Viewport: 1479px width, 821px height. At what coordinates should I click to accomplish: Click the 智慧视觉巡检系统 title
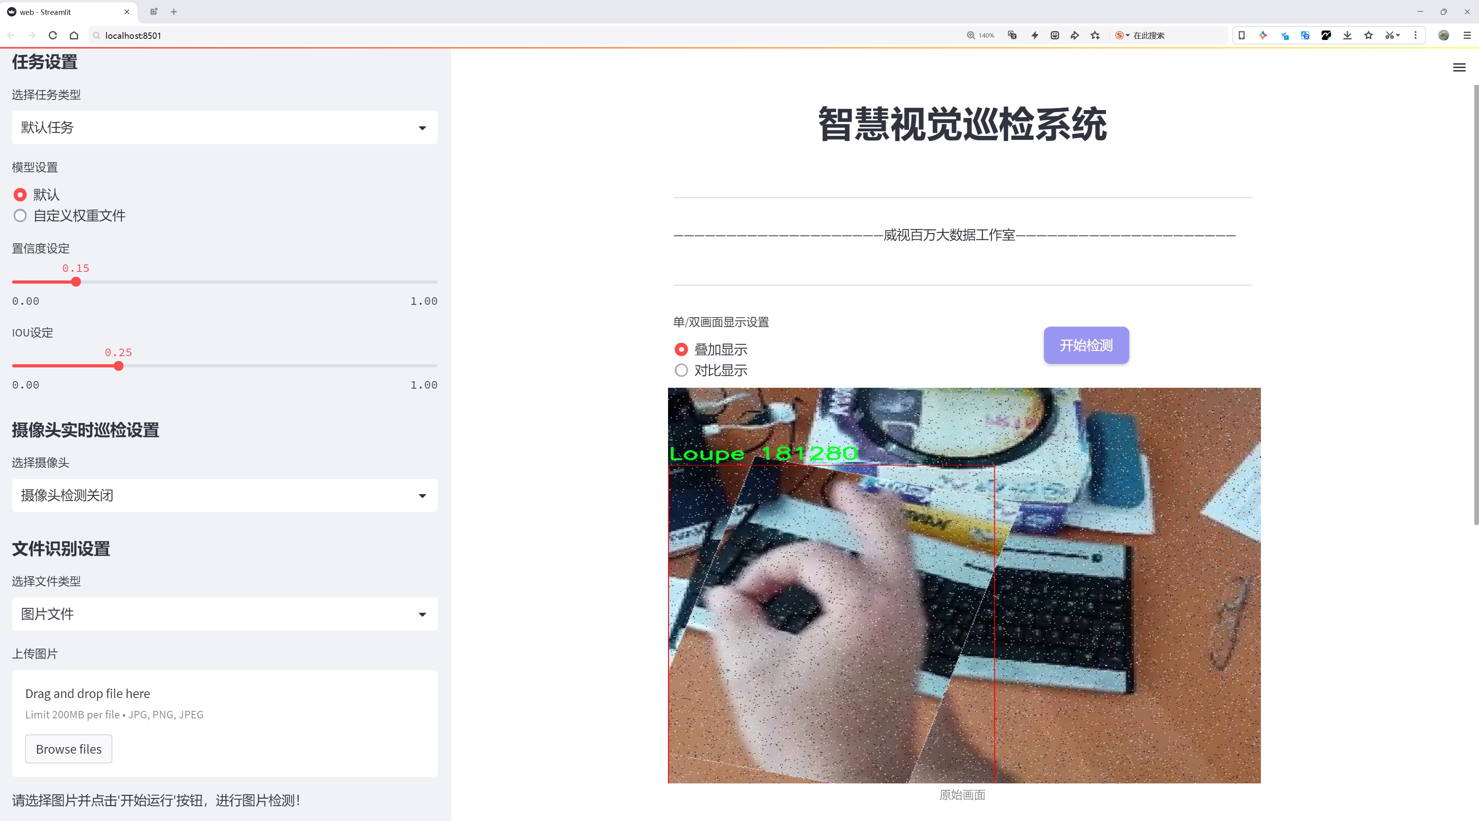(962, 124)
